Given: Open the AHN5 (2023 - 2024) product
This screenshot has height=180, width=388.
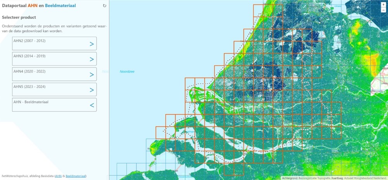Looking at the screenshot, I should [50, 90].
